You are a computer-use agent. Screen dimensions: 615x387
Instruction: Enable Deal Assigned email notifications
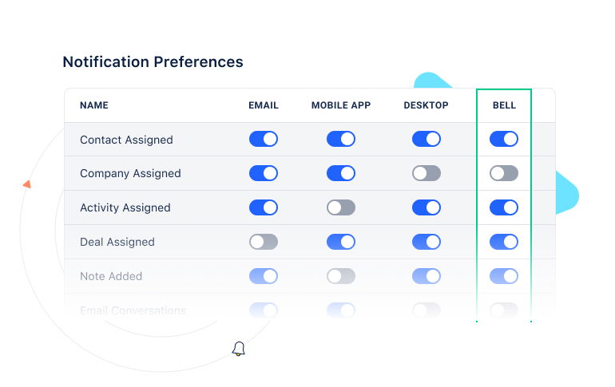[x=263, y=242]
